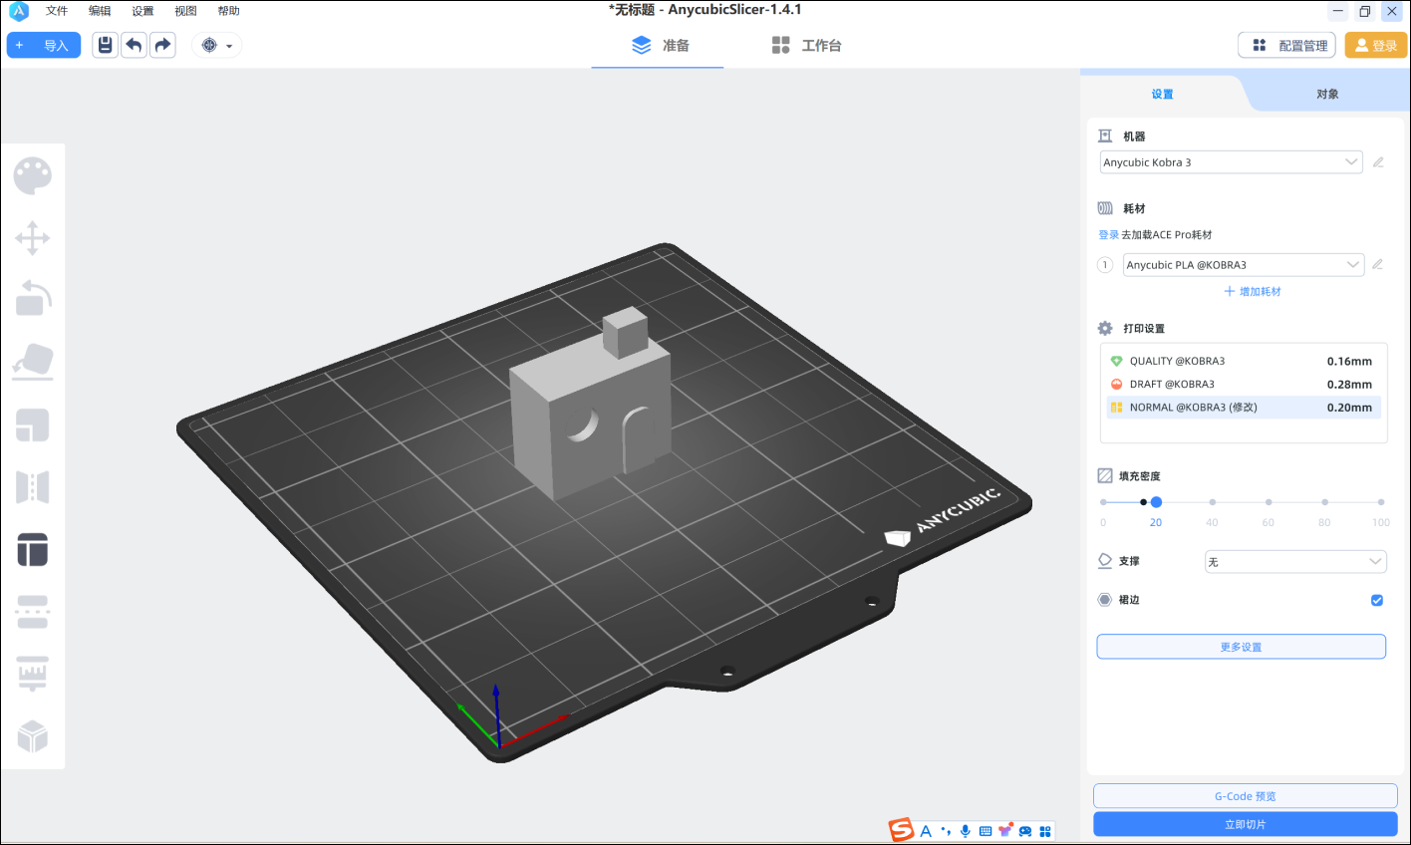Image resolution: width=1411 pixels, height=845 pixels.
Task: Set infill density slider to 40
Action: coord(1212,502)
